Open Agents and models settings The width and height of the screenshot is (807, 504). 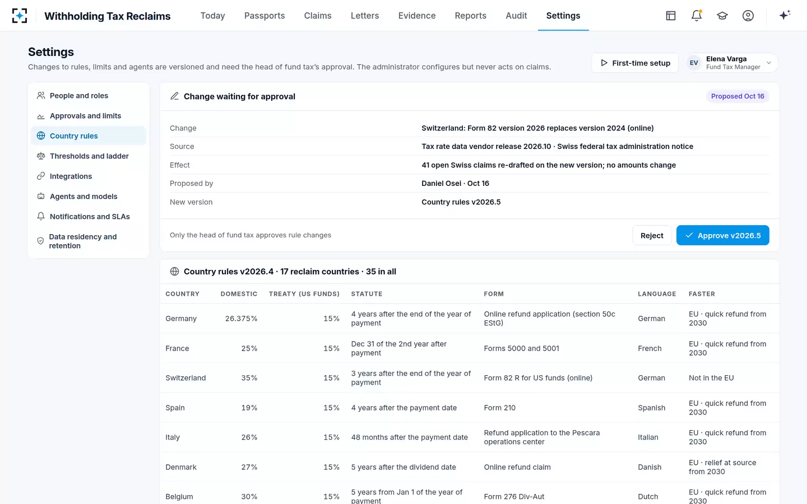click(89, 197)
